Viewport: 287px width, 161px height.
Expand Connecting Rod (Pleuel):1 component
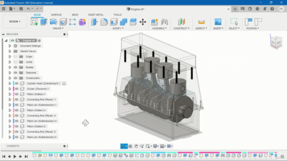tap(10, 99)
